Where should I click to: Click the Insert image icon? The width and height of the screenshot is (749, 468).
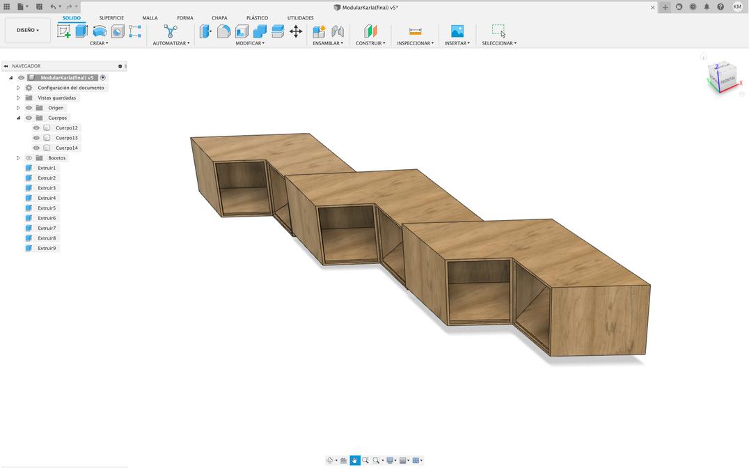[457, 31]
